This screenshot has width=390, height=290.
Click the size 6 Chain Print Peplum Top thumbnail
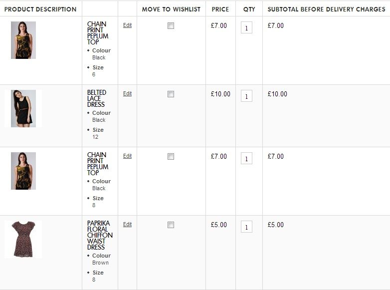point(23,40)
